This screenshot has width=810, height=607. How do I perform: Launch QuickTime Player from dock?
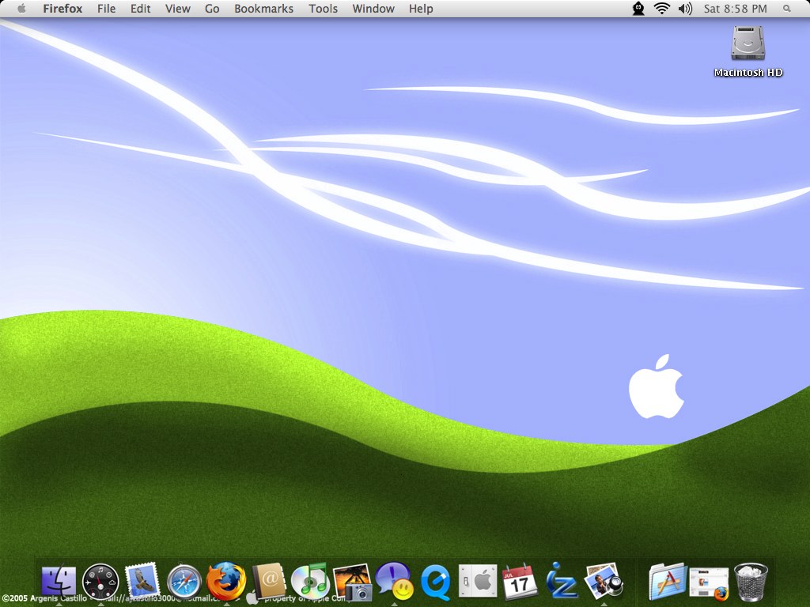click(x=436, y=582)
